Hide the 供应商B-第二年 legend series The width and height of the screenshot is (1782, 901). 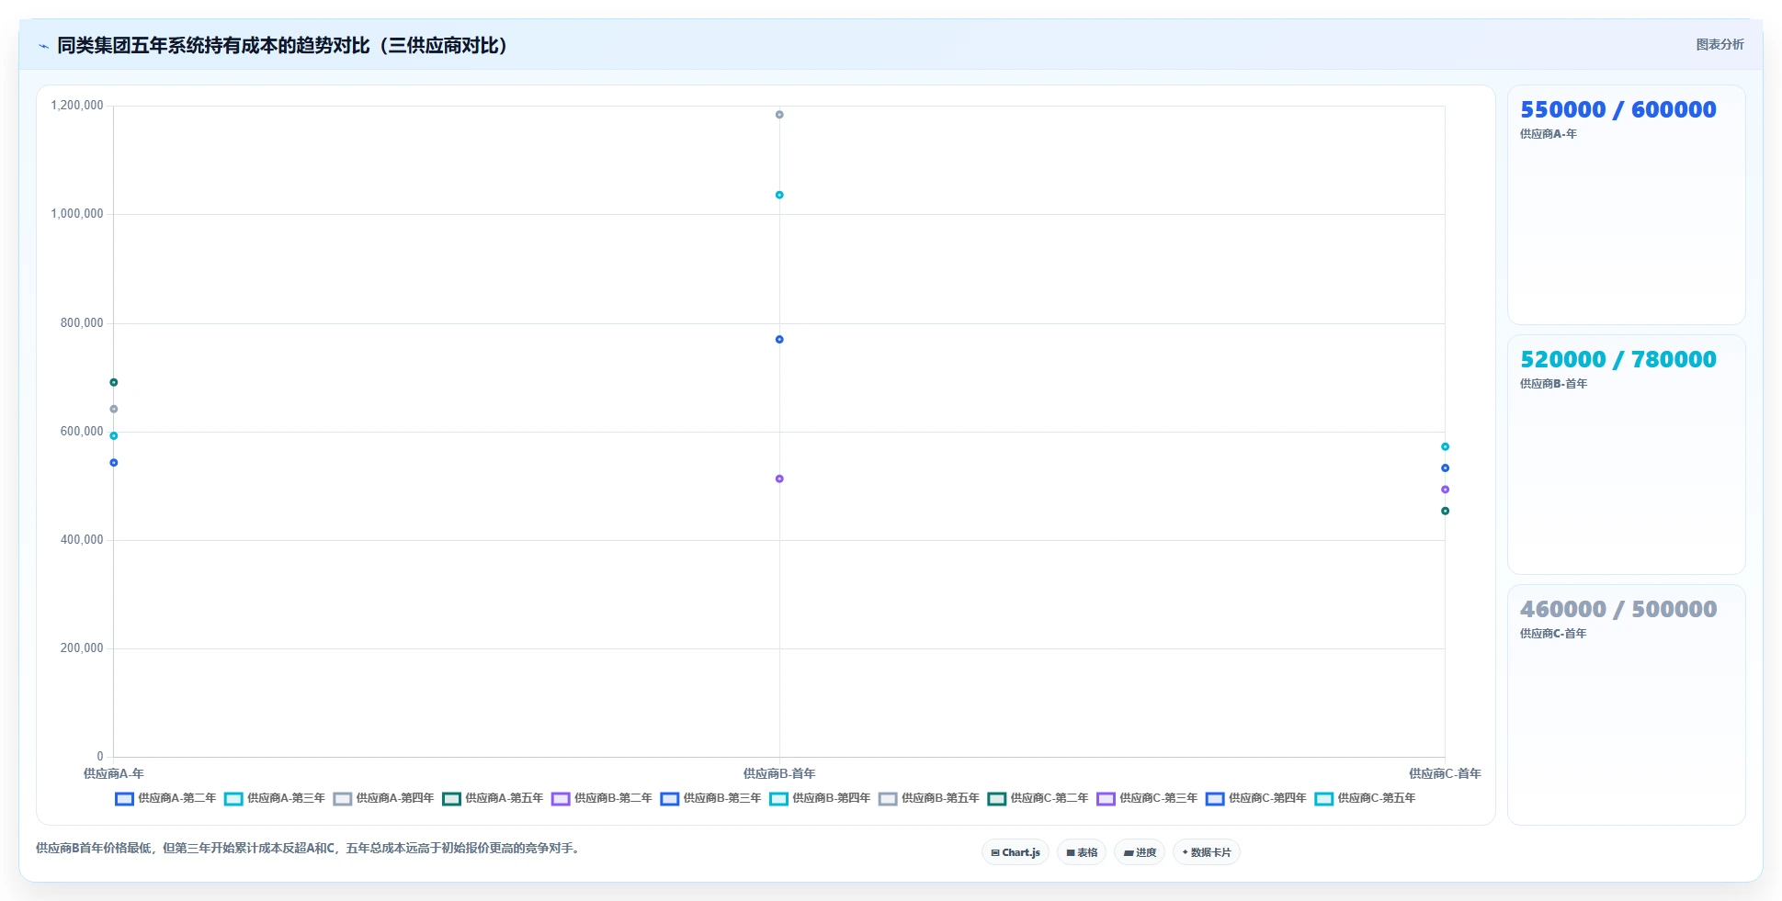pos(602,798)
